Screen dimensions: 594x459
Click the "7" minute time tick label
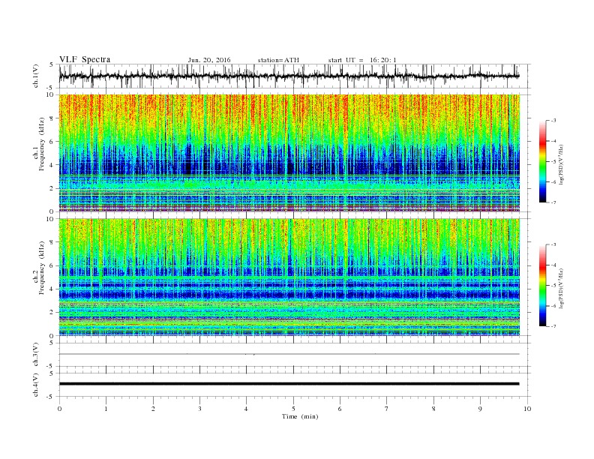[387, 409]
